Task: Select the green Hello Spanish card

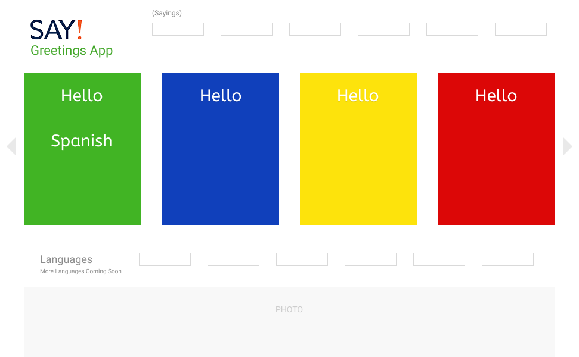Action: [83, 149]
